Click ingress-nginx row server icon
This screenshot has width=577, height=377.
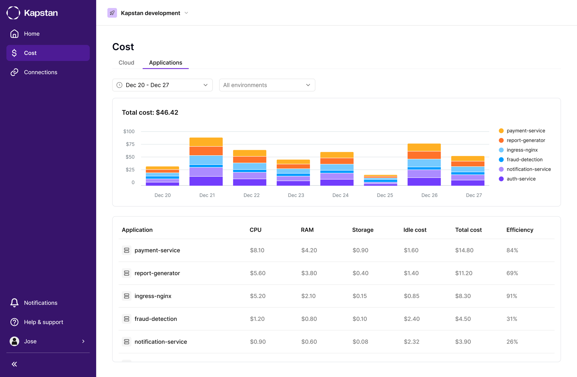[x=127, y=296]
